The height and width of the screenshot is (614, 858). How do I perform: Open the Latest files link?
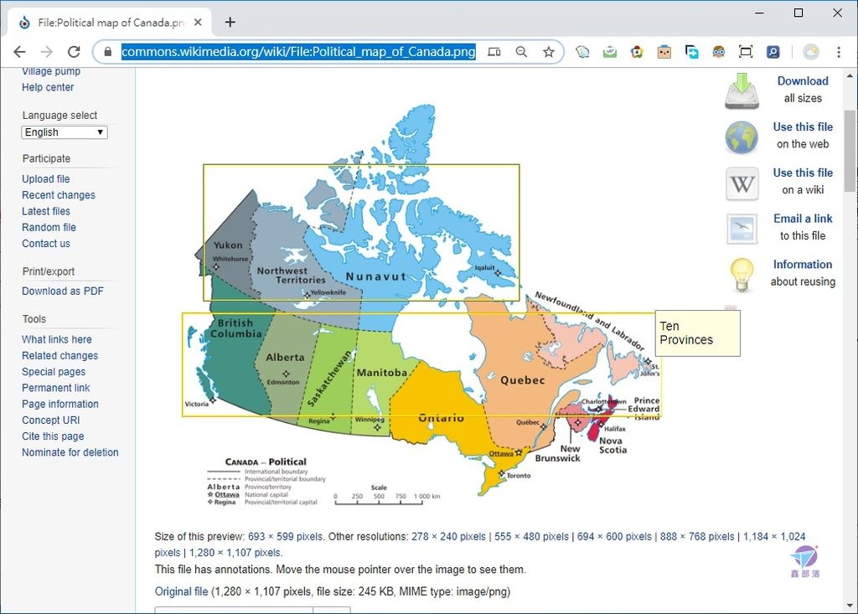(x=46, y=211)
